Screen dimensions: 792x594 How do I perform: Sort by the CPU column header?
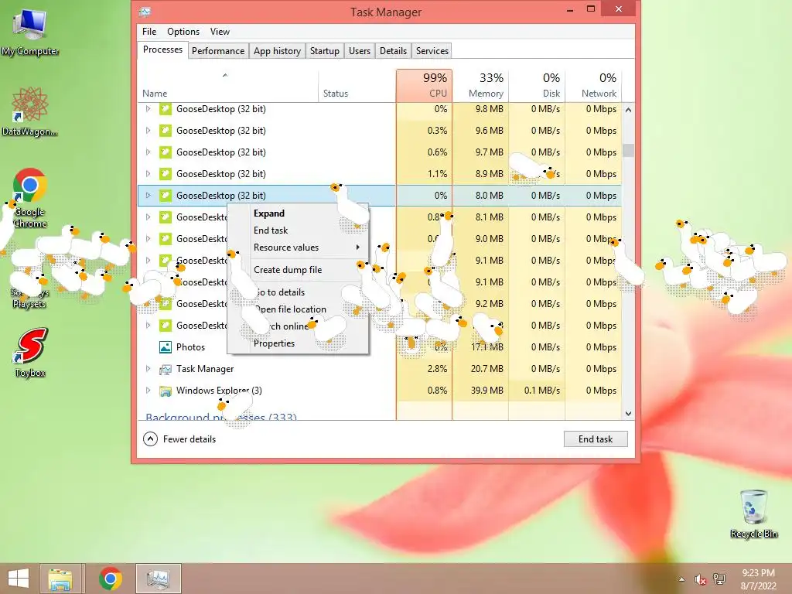425,86
